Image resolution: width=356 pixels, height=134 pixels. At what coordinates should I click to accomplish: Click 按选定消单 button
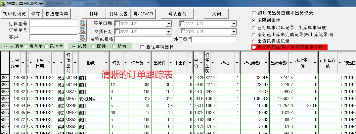[x=57, y=14]
